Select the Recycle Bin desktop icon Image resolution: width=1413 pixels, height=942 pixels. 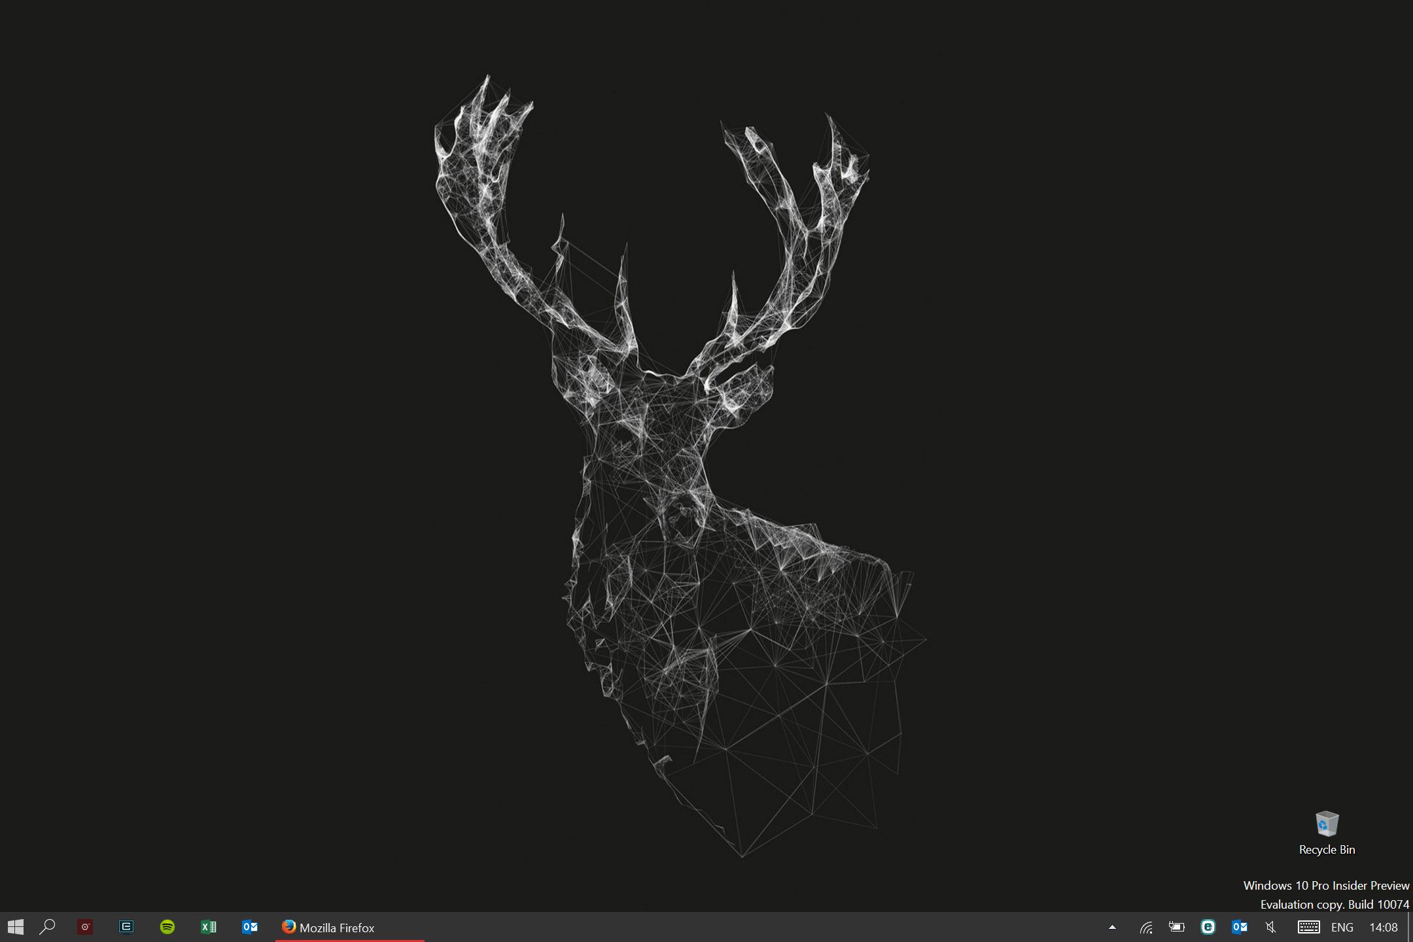coord(1327,833)
